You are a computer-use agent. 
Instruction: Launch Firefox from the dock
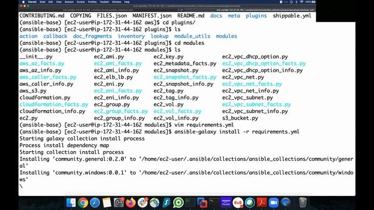coord(130,202)
